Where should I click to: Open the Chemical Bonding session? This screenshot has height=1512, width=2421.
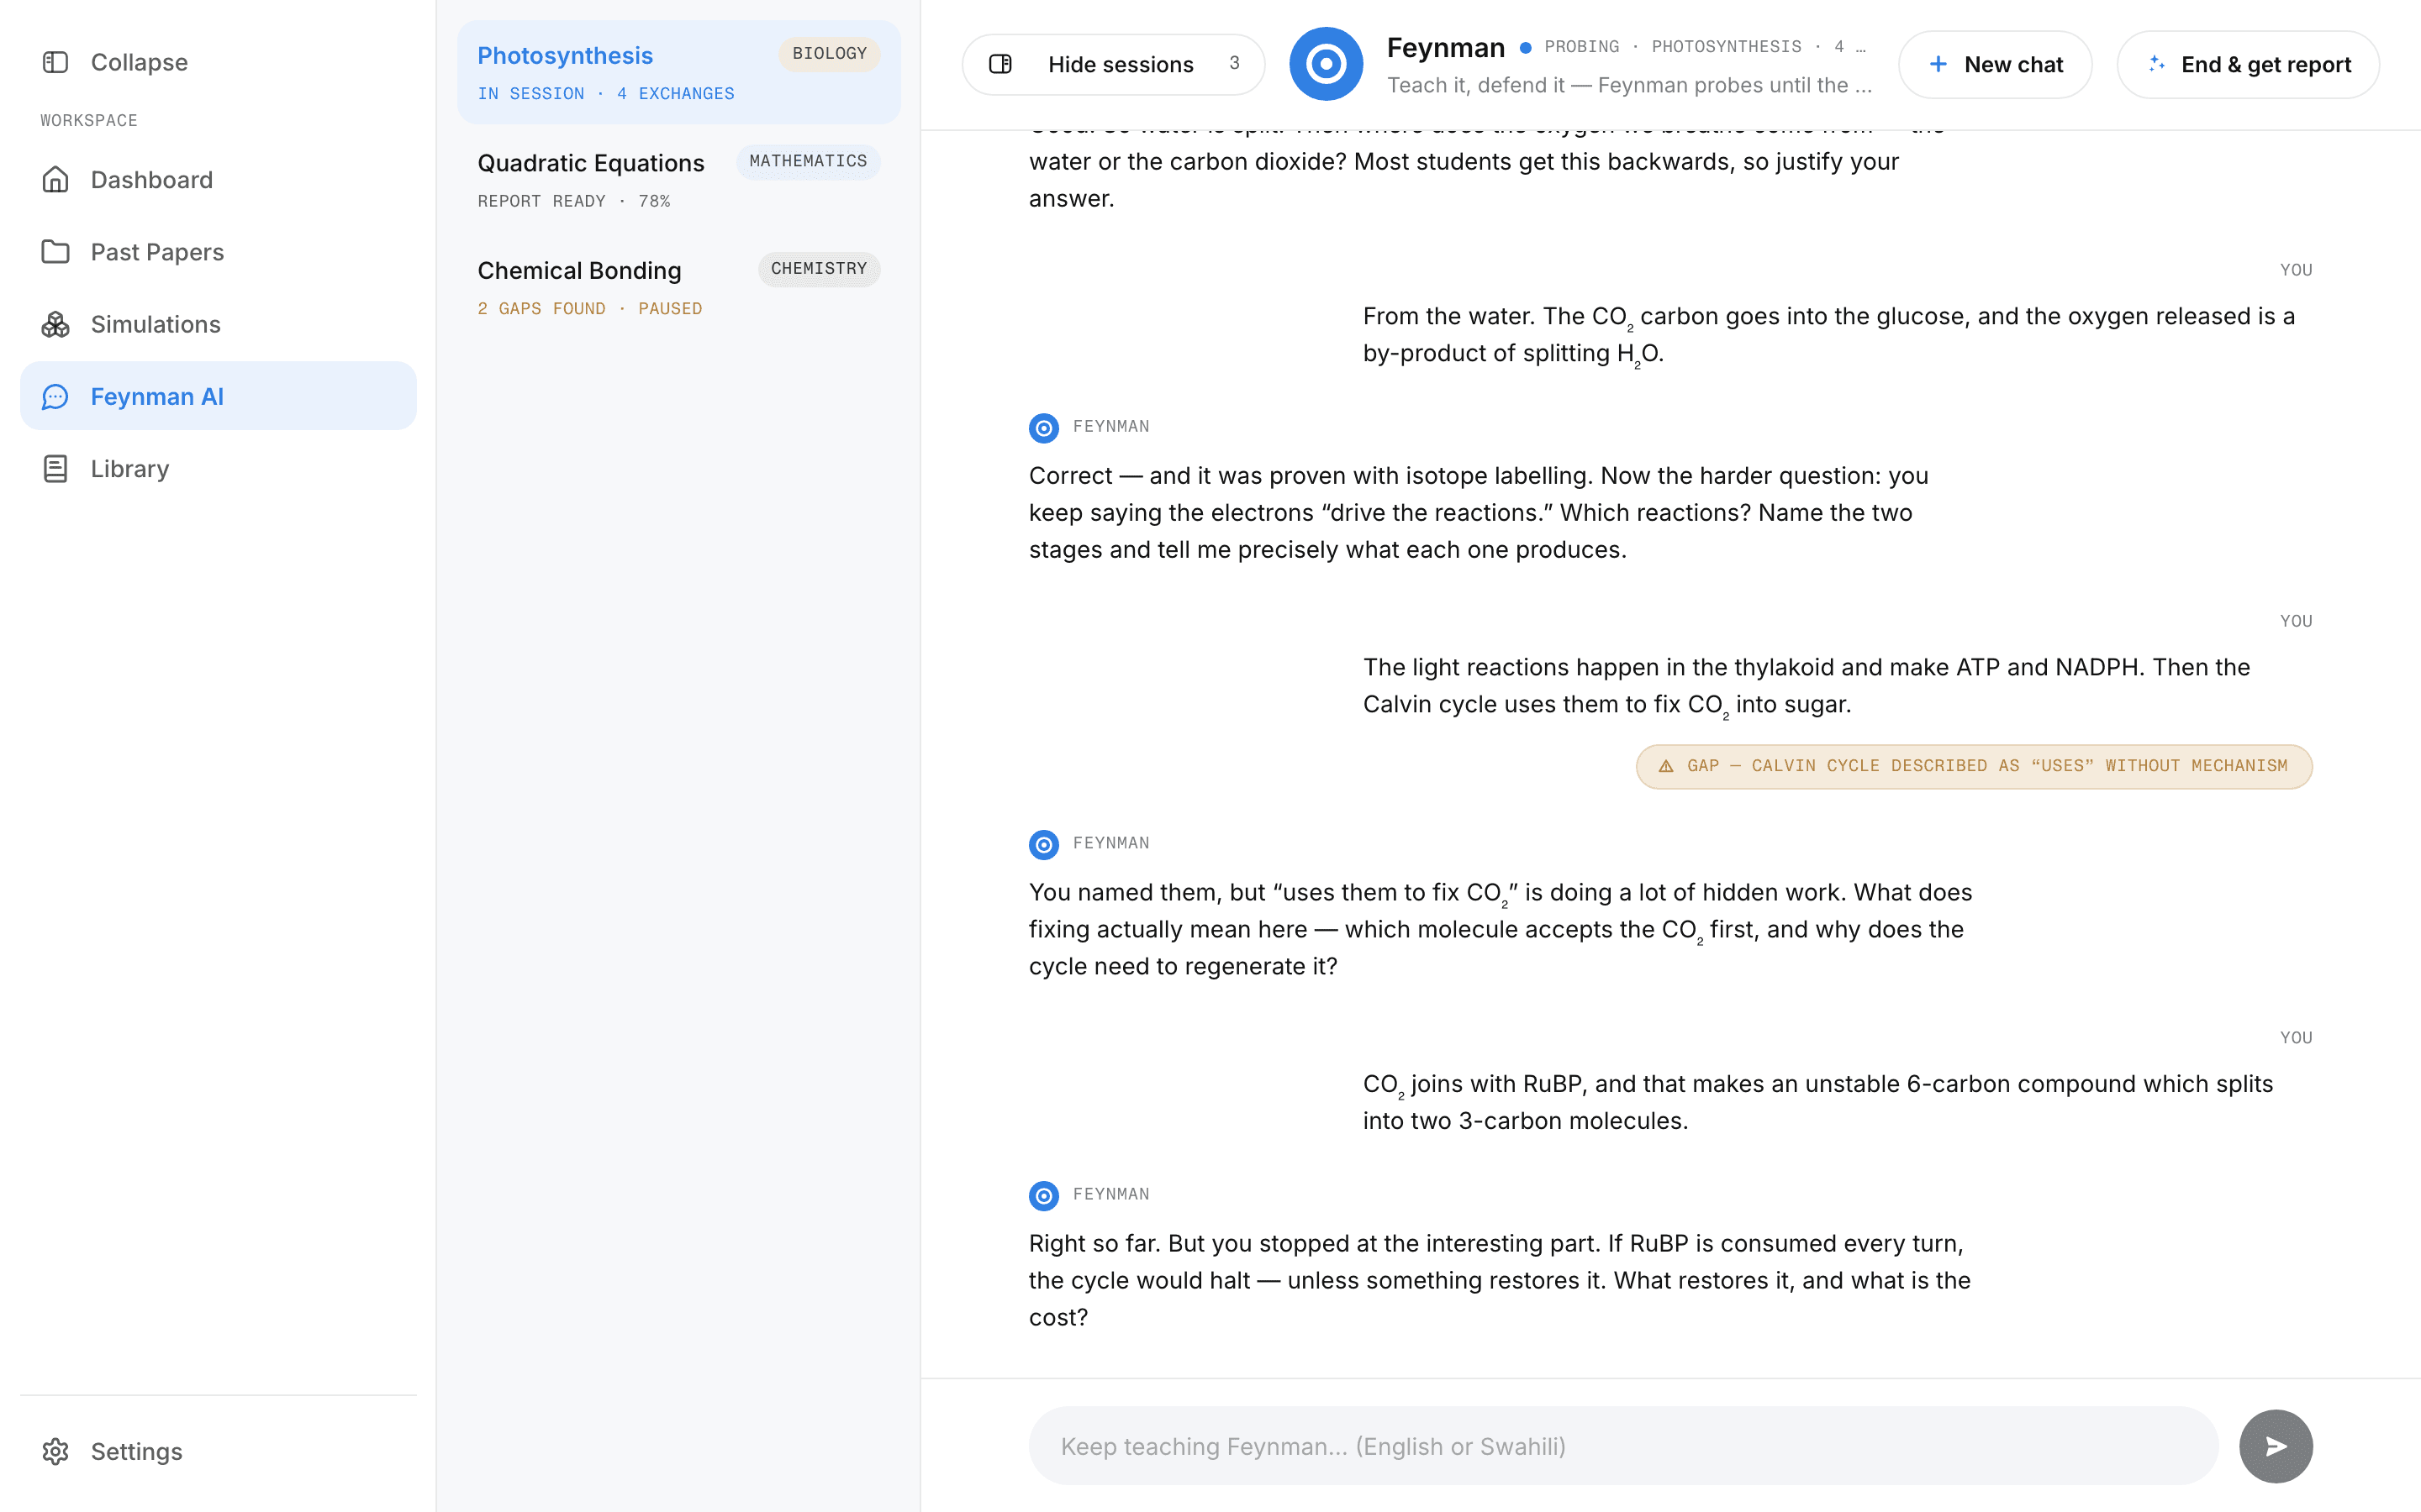point(678,288)
